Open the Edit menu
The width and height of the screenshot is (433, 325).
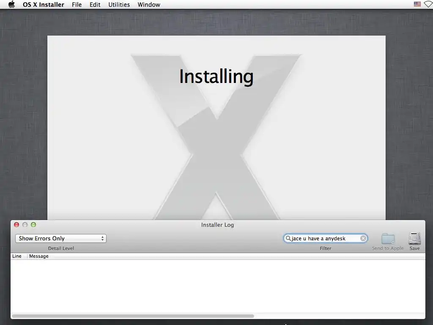tap(95, 4)
